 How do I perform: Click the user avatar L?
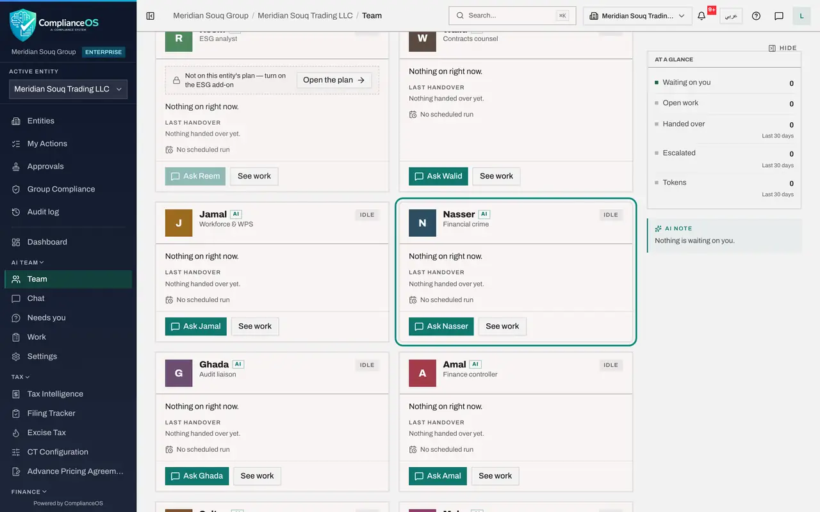pyautogui.click(x=801, y=16)
